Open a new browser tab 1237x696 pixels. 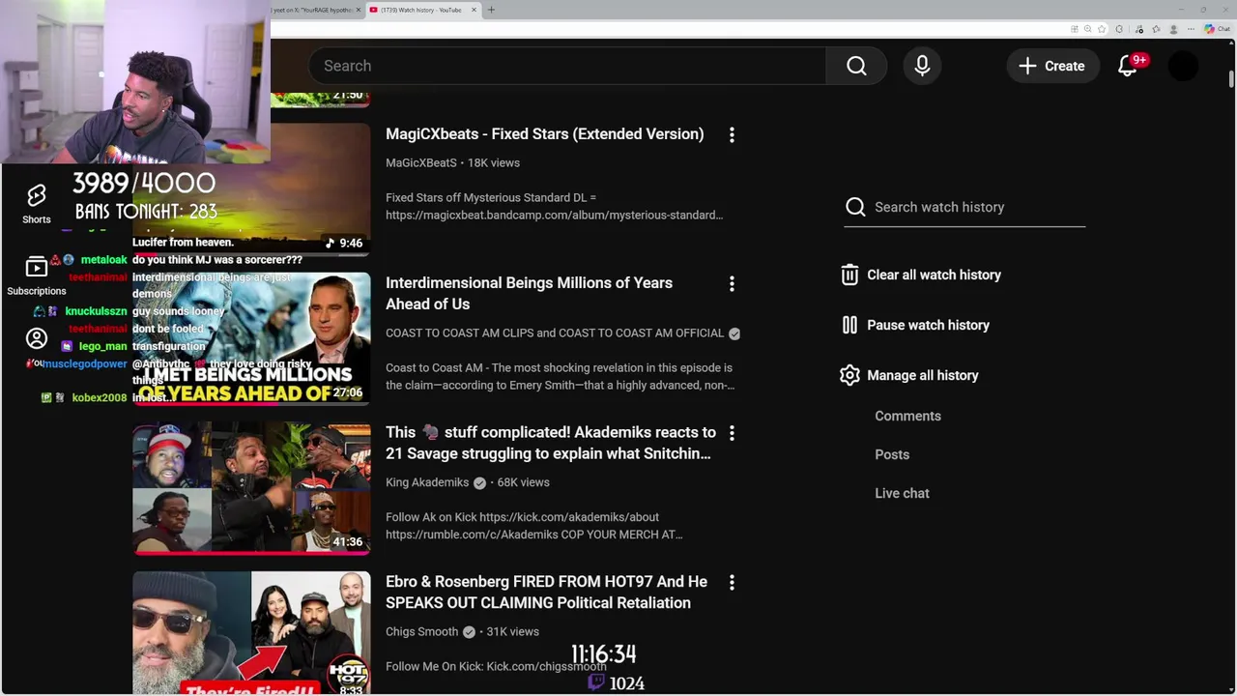pyautogui.click(x=491, y=10)
